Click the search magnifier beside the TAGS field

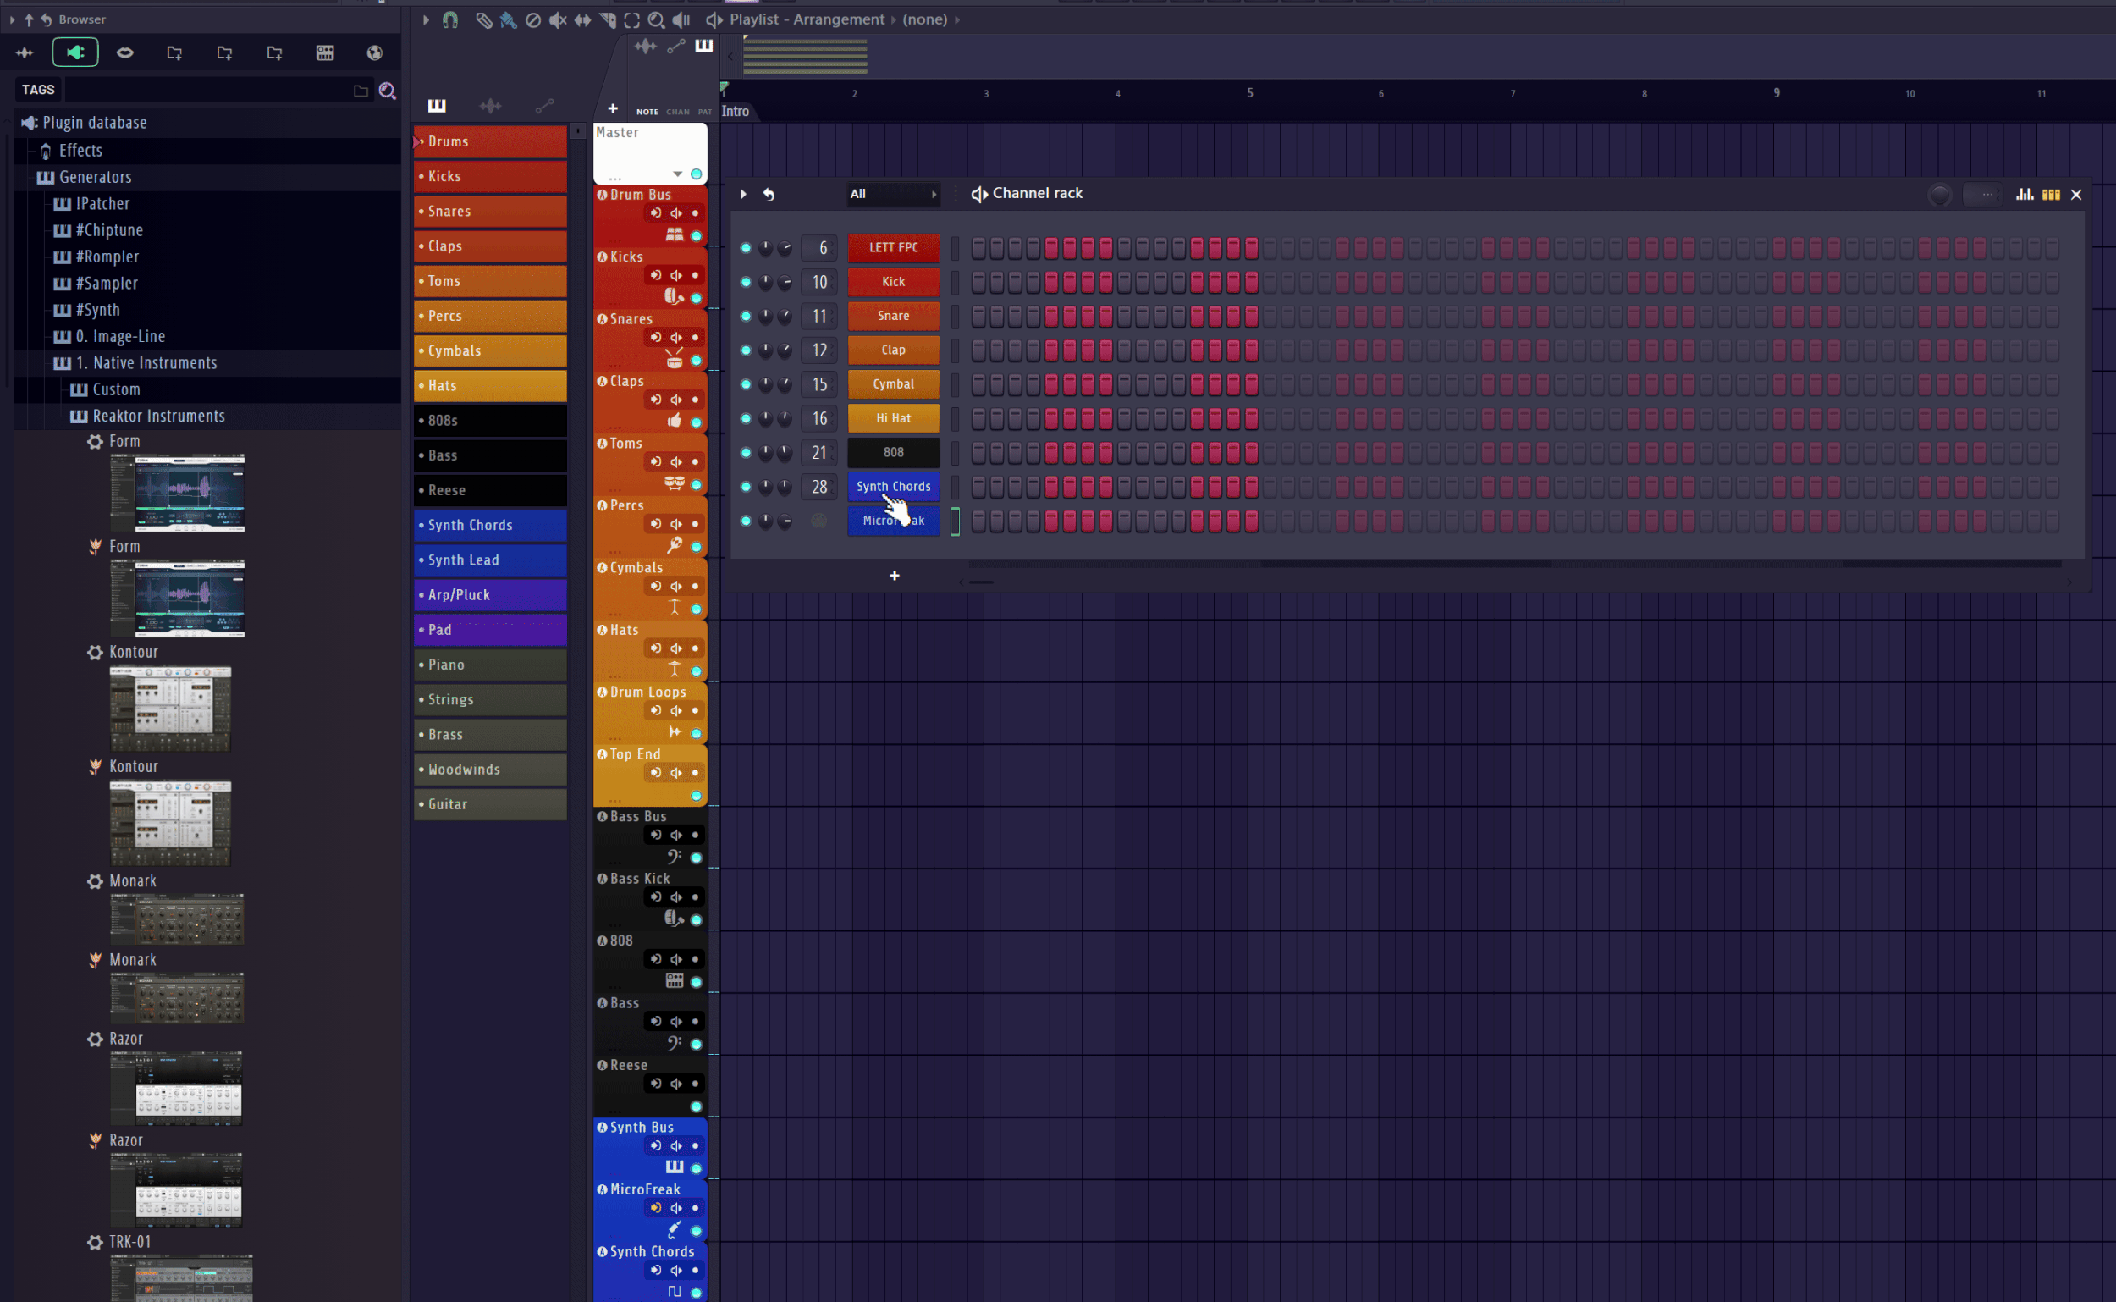(388, 91)
